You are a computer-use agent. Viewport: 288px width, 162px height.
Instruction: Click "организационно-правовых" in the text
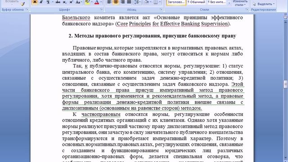[x=93, y=157]
